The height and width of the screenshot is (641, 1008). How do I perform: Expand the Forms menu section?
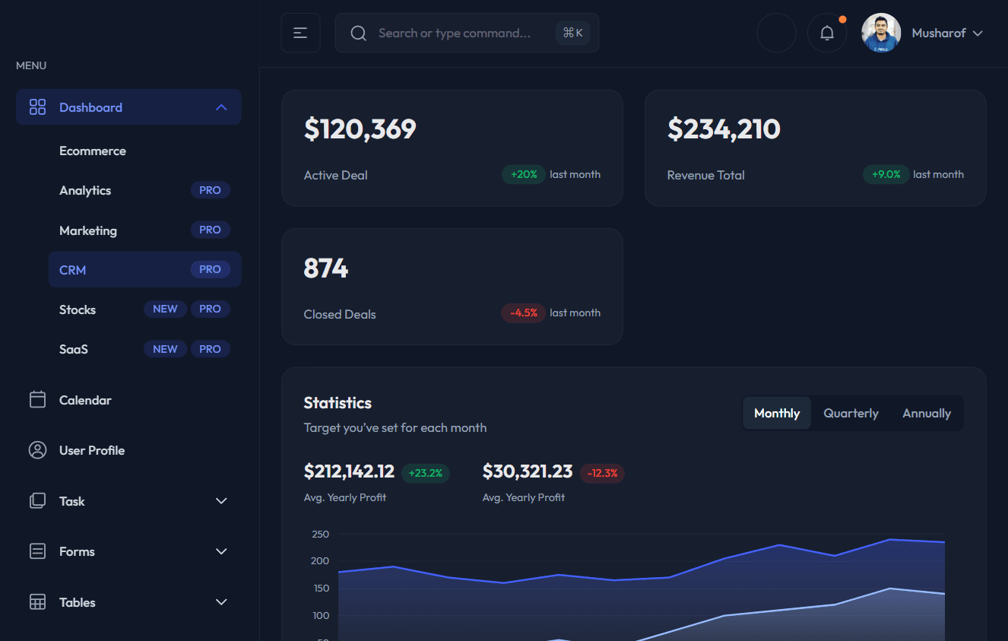tap(221, 551)
